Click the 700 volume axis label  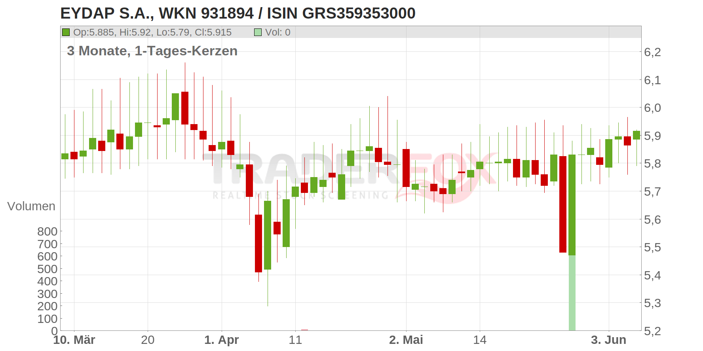click(x=47, y=244)
